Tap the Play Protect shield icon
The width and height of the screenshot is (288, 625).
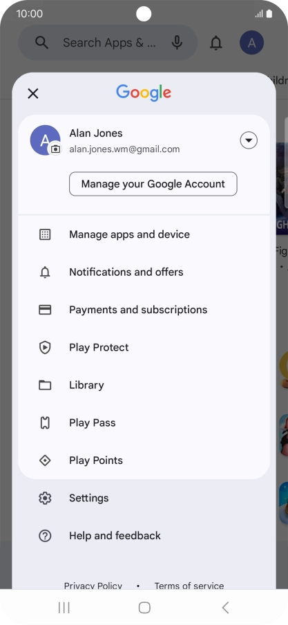coord(45,348)
